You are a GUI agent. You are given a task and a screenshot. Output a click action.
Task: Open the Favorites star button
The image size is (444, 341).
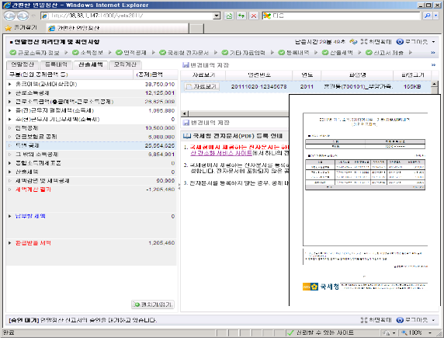pos(9,28)
